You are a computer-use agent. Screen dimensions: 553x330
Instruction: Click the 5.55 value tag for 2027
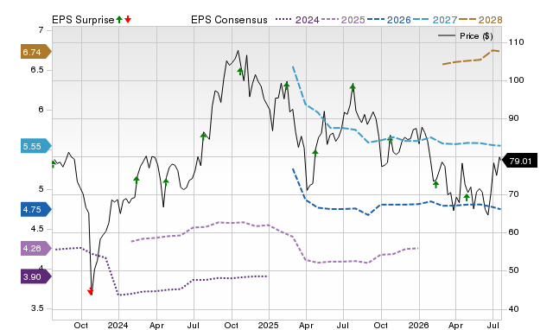point(36,146)
